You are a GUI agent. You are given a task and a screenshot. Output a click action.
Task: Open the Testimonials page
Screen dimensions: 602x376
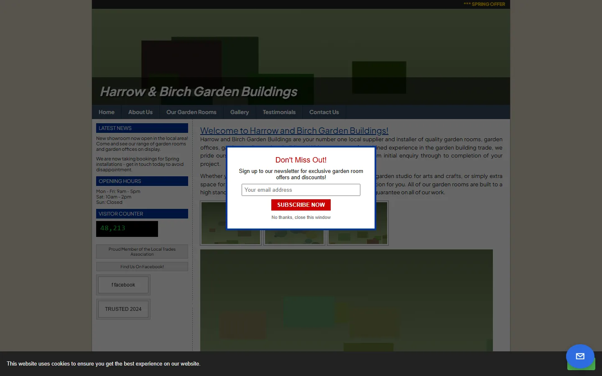tap(279, 112)
